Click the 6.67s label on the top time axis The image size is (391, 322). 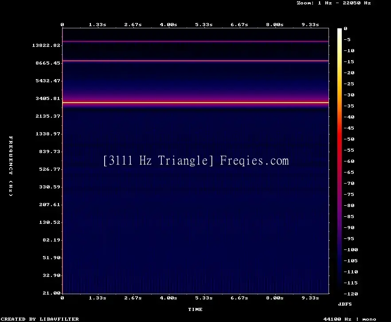(x=239, y=24)
